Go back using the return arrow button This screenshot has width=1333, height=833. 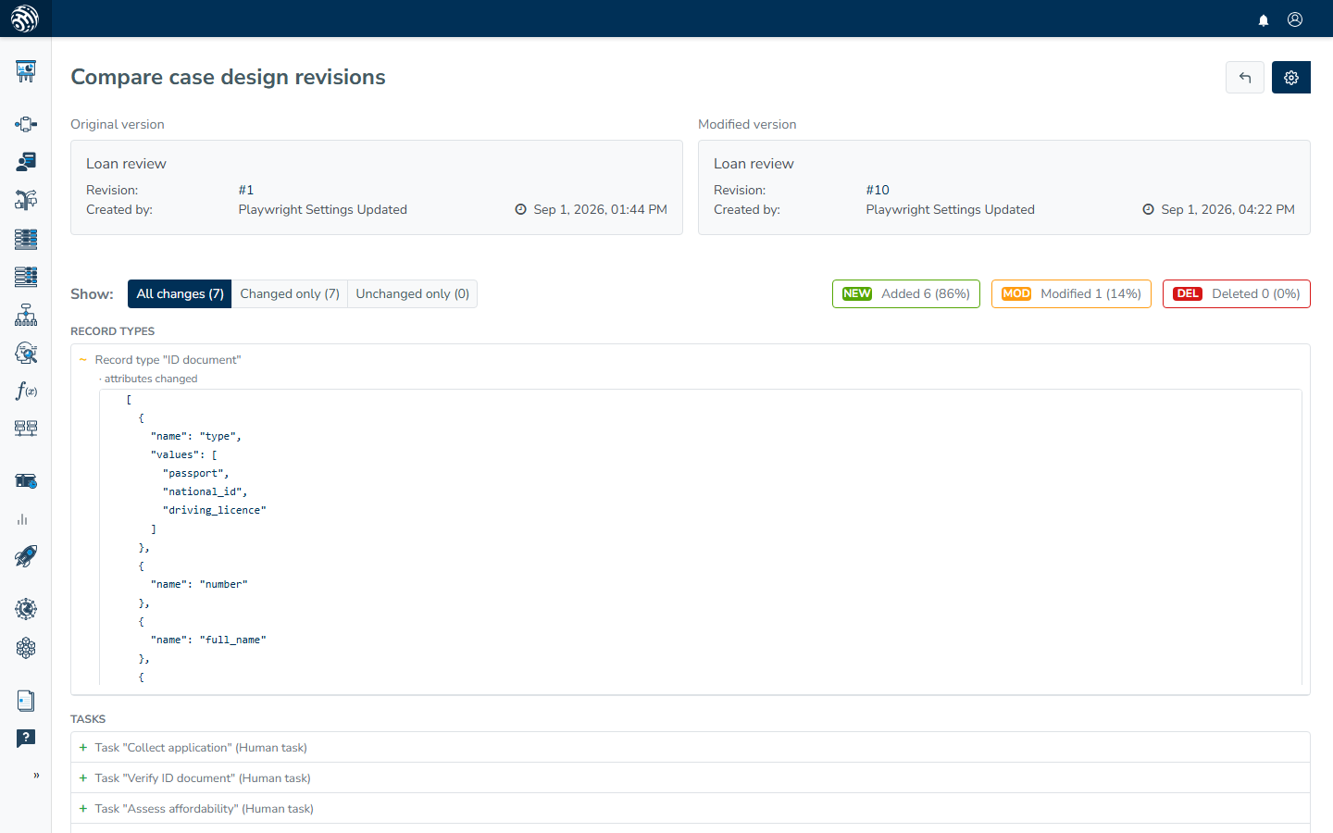coord(1245,78)
